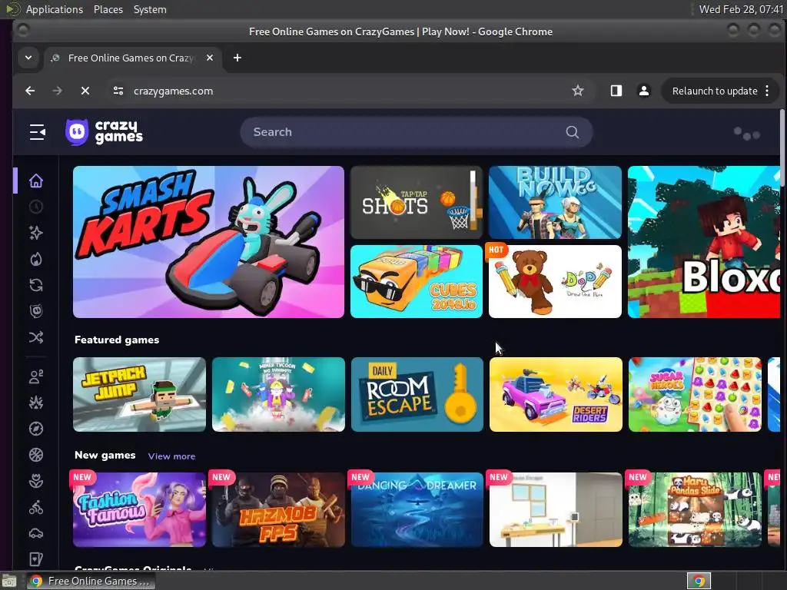This screenshot has height=590, width=787.
Task: Open Chrome side panel icon
Action: click(616, 91)
